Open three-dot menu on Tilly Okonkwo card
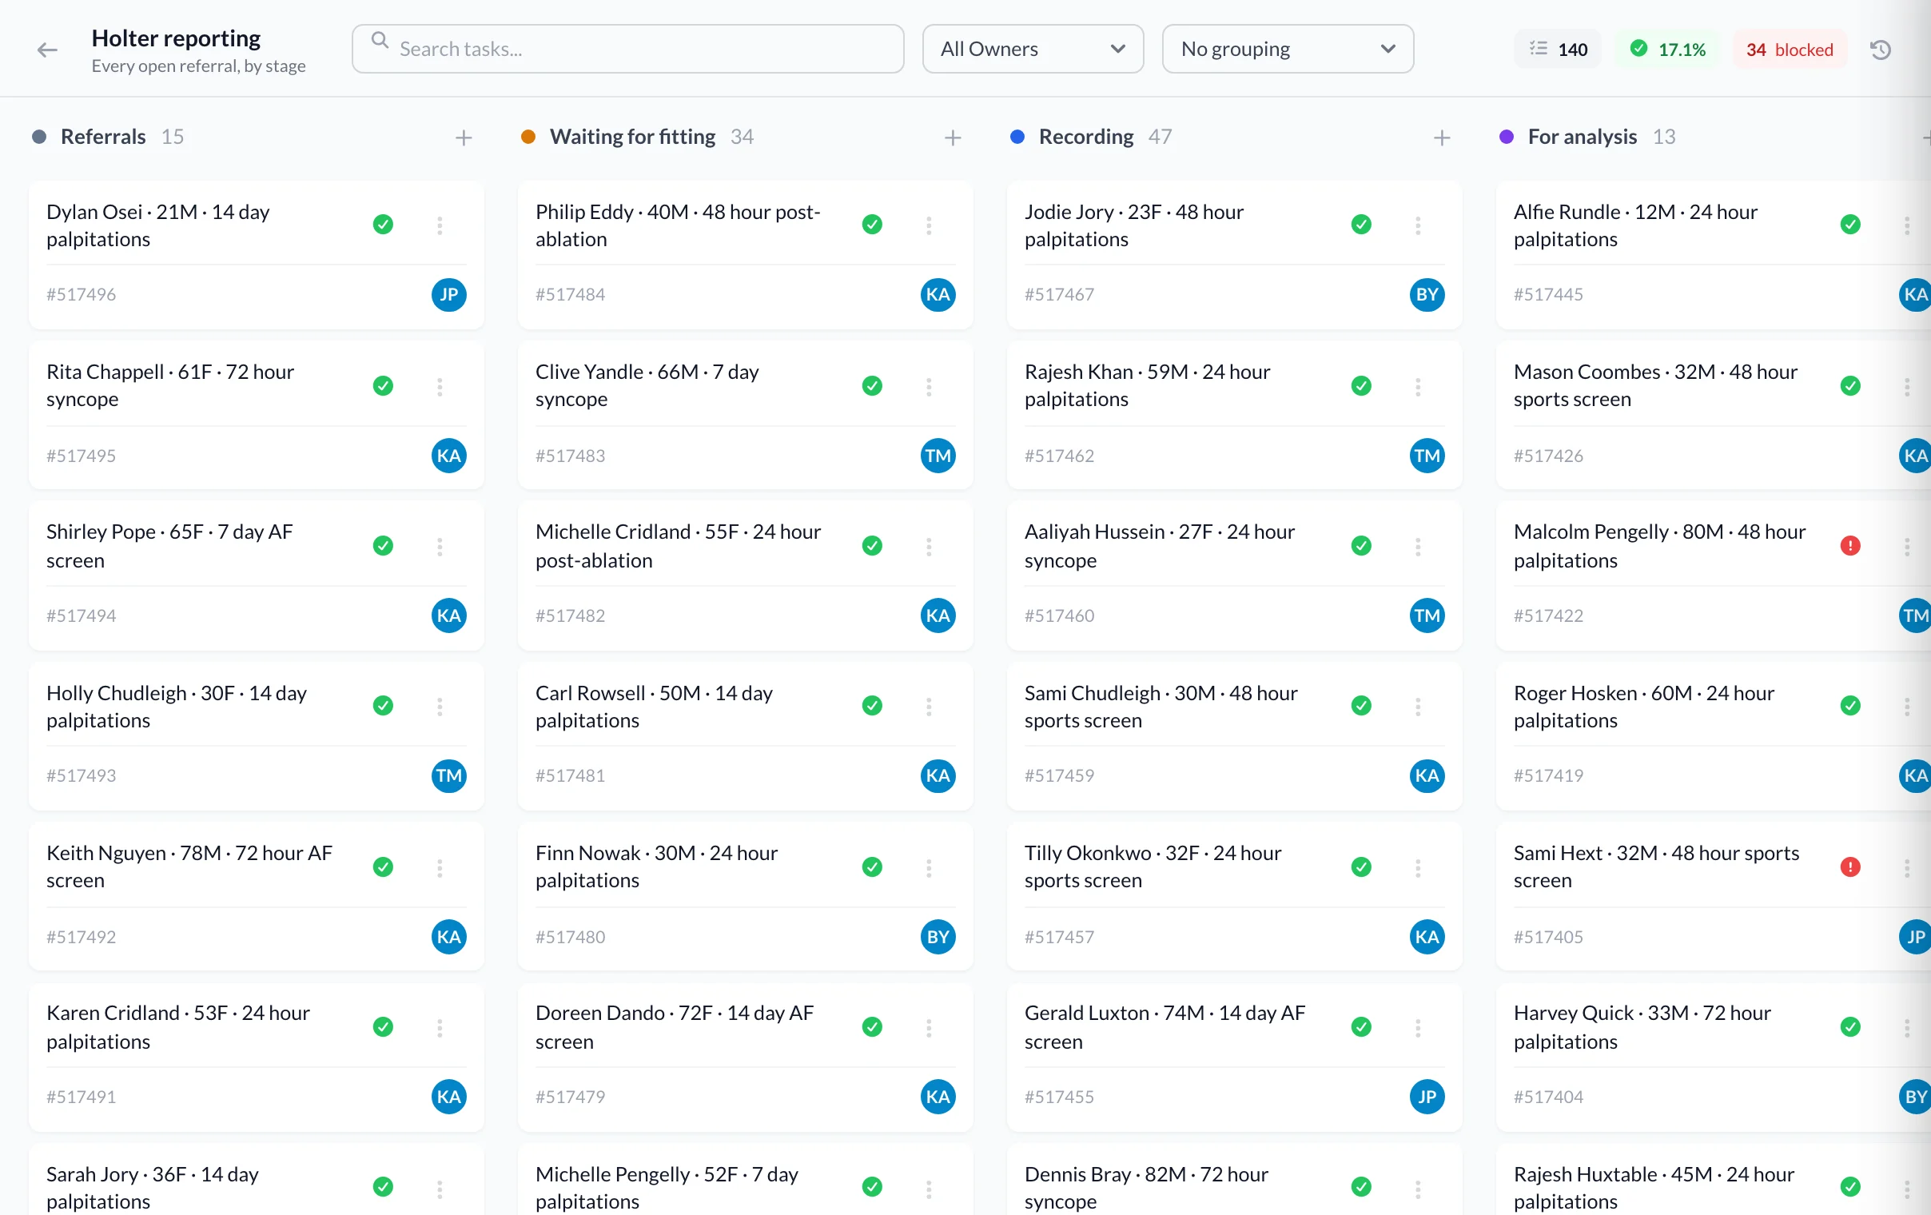1931x1215 pixels. point(1418,868)
